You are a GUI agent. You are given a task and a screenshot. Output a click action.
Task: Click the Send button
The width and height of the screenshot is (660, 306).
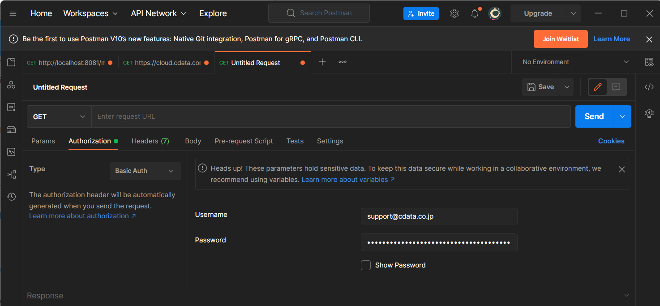594,116
